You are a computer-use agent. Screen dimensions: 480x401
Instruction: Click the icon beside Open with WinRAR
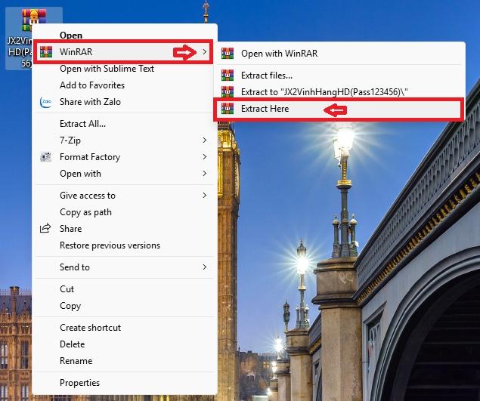[227, 54]
